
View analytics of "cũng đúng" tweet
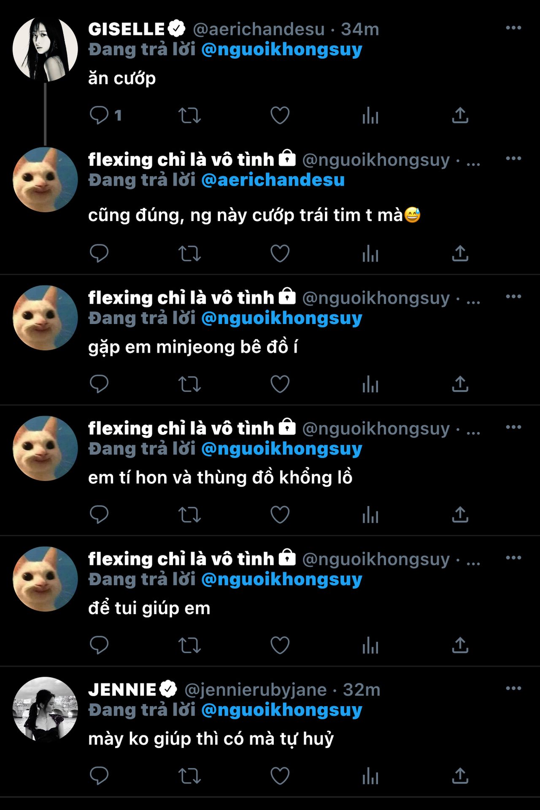pos(370,254)
